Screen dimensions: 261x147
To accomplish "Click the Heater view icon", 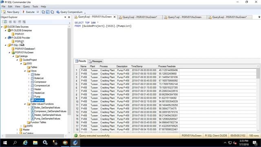I will tap(33, 89).
